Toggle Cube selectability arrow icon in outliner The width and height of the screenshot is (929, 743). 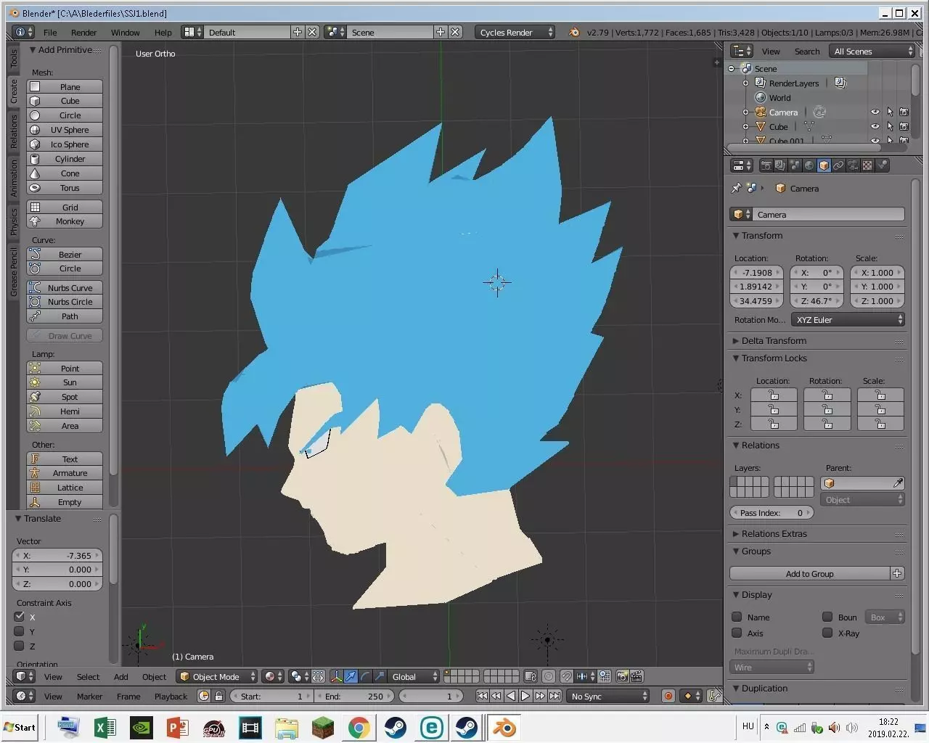(x=890, y=126)
